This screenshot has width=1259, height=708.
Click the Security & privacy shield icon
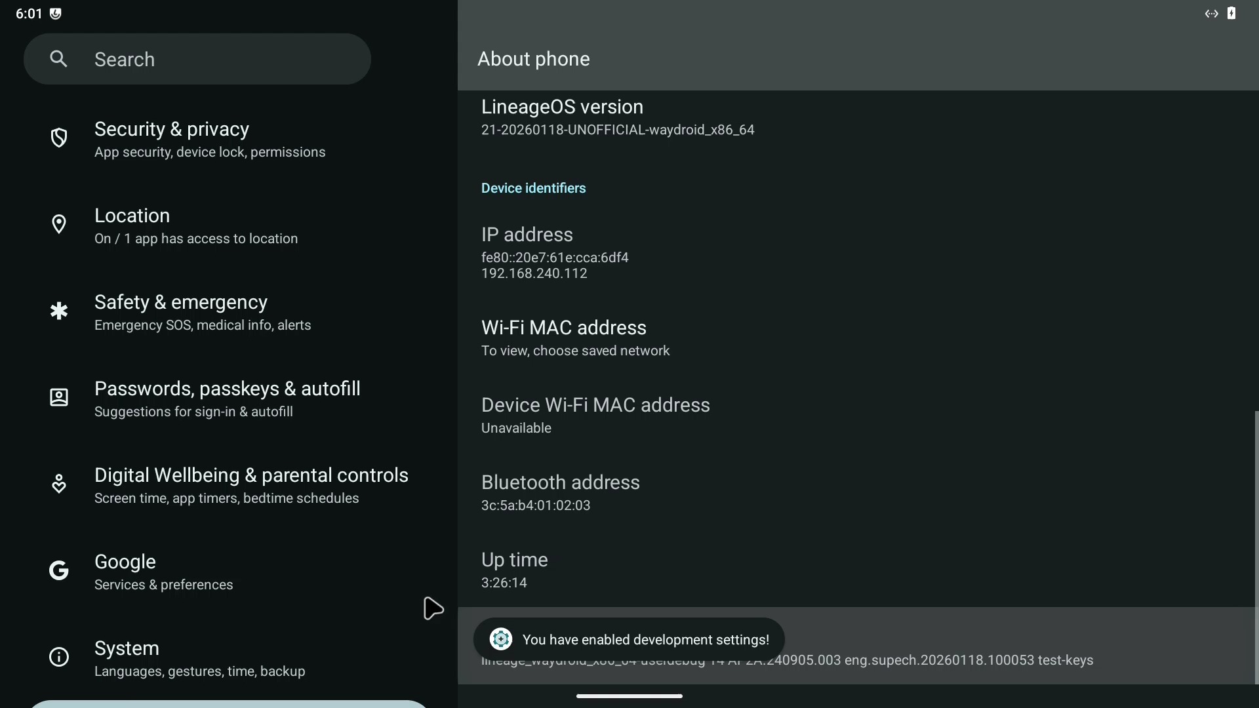pyautogui.click(x=59, y=138)
